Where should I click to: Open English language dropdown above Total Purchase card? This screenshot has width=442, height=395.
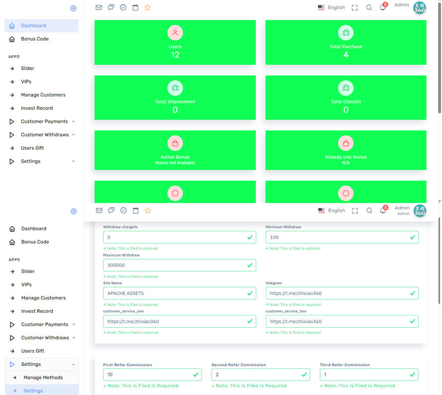[331, 7]
